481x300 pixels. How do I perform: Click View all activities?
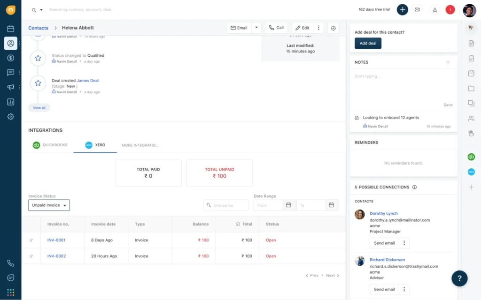coord(39,108)
